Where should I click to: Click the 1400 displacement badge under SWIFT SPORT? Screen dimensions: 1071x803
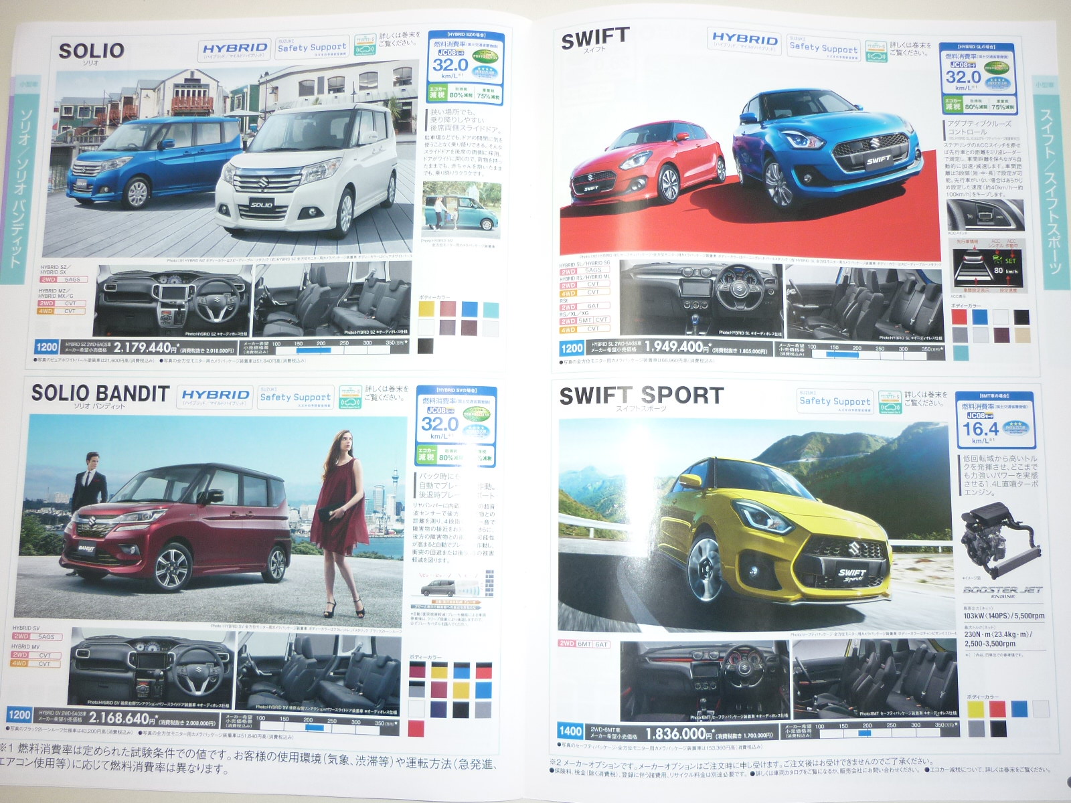pos(570,731)
